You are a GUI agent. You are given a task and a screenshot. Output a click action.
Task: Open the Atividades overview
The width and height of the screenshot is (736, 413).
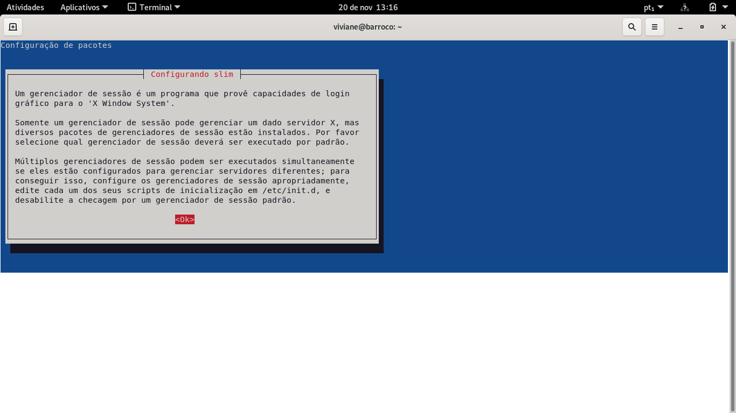(25, 8)
